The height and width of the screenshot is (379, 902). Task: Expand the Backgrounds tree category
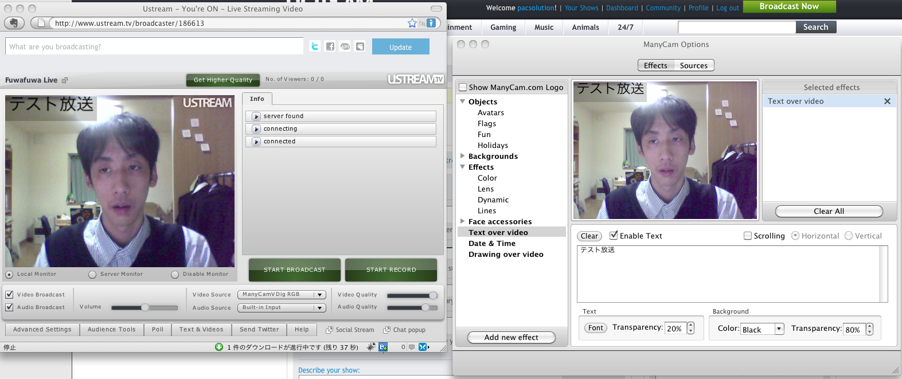coord(462,156)
